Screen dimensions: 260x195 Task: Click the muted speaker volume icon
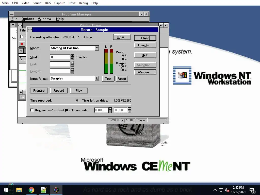point(227,190)
